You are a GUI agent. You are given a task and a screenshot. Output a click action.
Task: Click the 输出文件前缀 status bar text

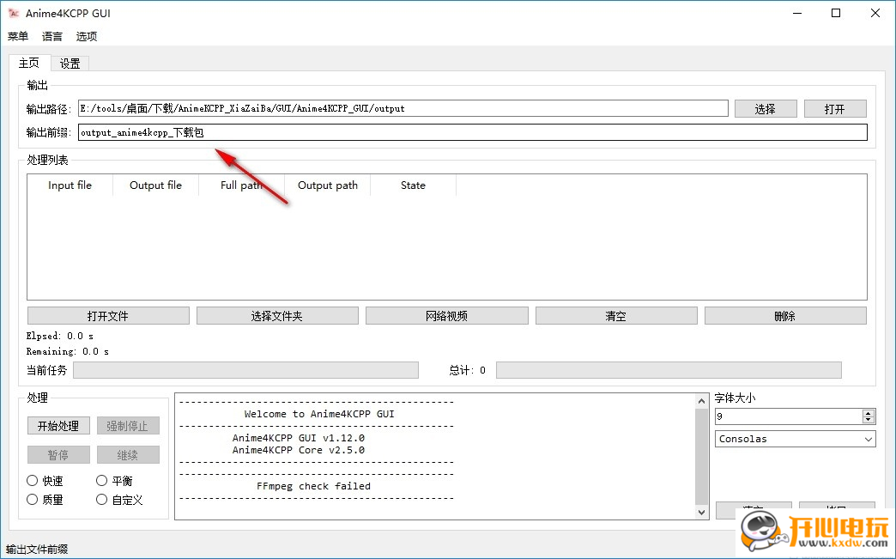[37, 550]
